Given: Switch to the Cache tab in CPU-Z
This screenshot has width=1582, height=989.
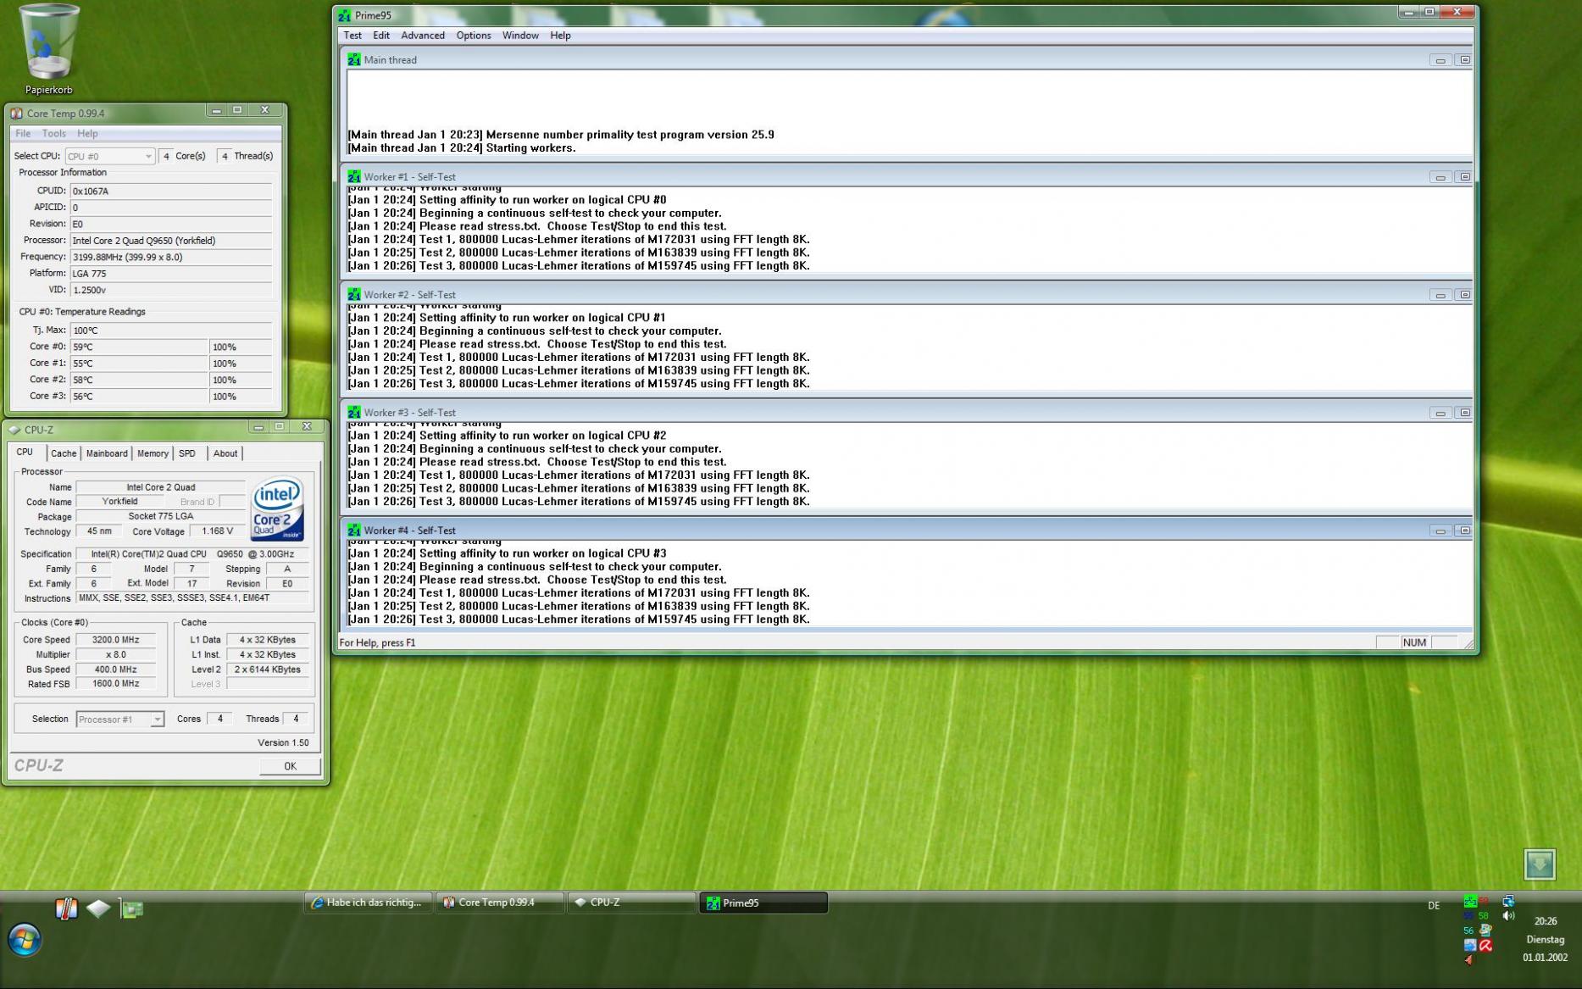Looking at the screenshot, I should (x=64, y=453).
